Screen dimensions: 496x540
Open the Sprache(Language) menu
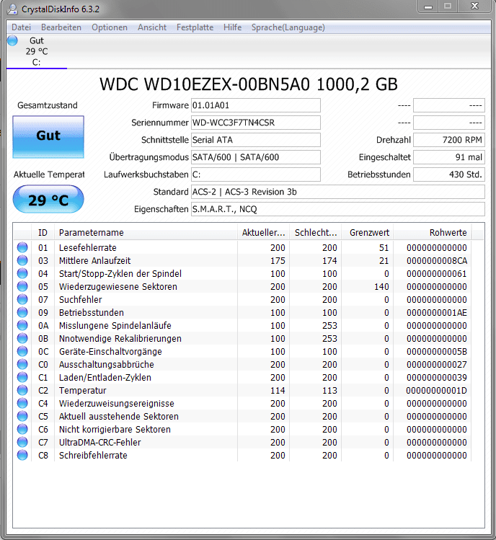pos(288,27)
